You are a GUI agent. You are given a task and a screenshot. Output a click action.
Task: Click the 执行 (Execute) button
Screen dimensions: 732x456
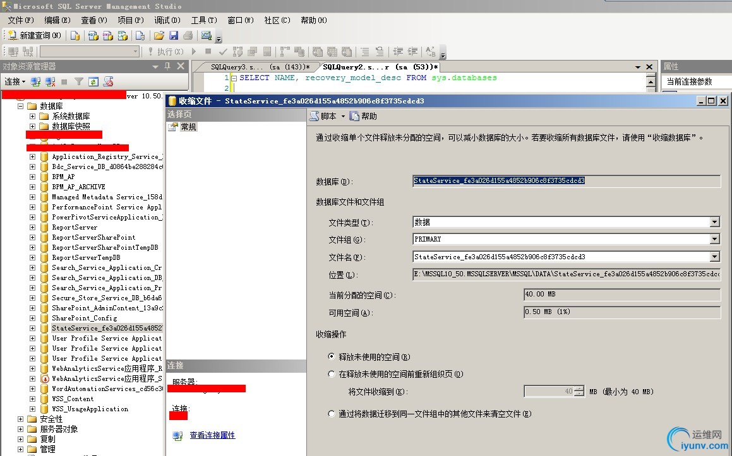[165, 52]
